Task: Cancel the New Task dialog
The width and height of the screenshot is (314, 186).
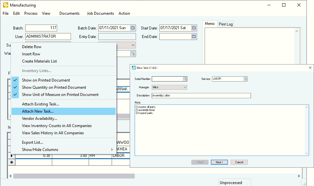Action: coord(239,162)
